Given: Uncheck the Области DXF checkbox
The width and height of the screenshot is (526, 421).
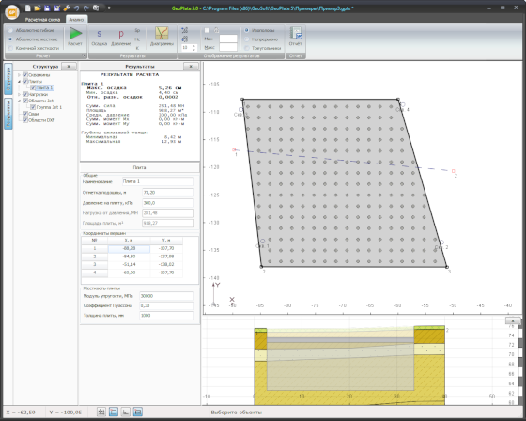Looking at the screenshot, I should click(x=25, y=120).
